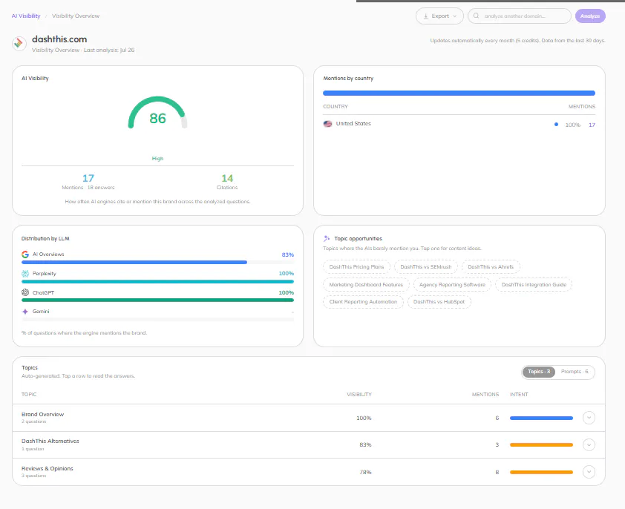Click the ChatGPT progress bar
Viewport: 625px width, 509px height.
coord(157,301)
